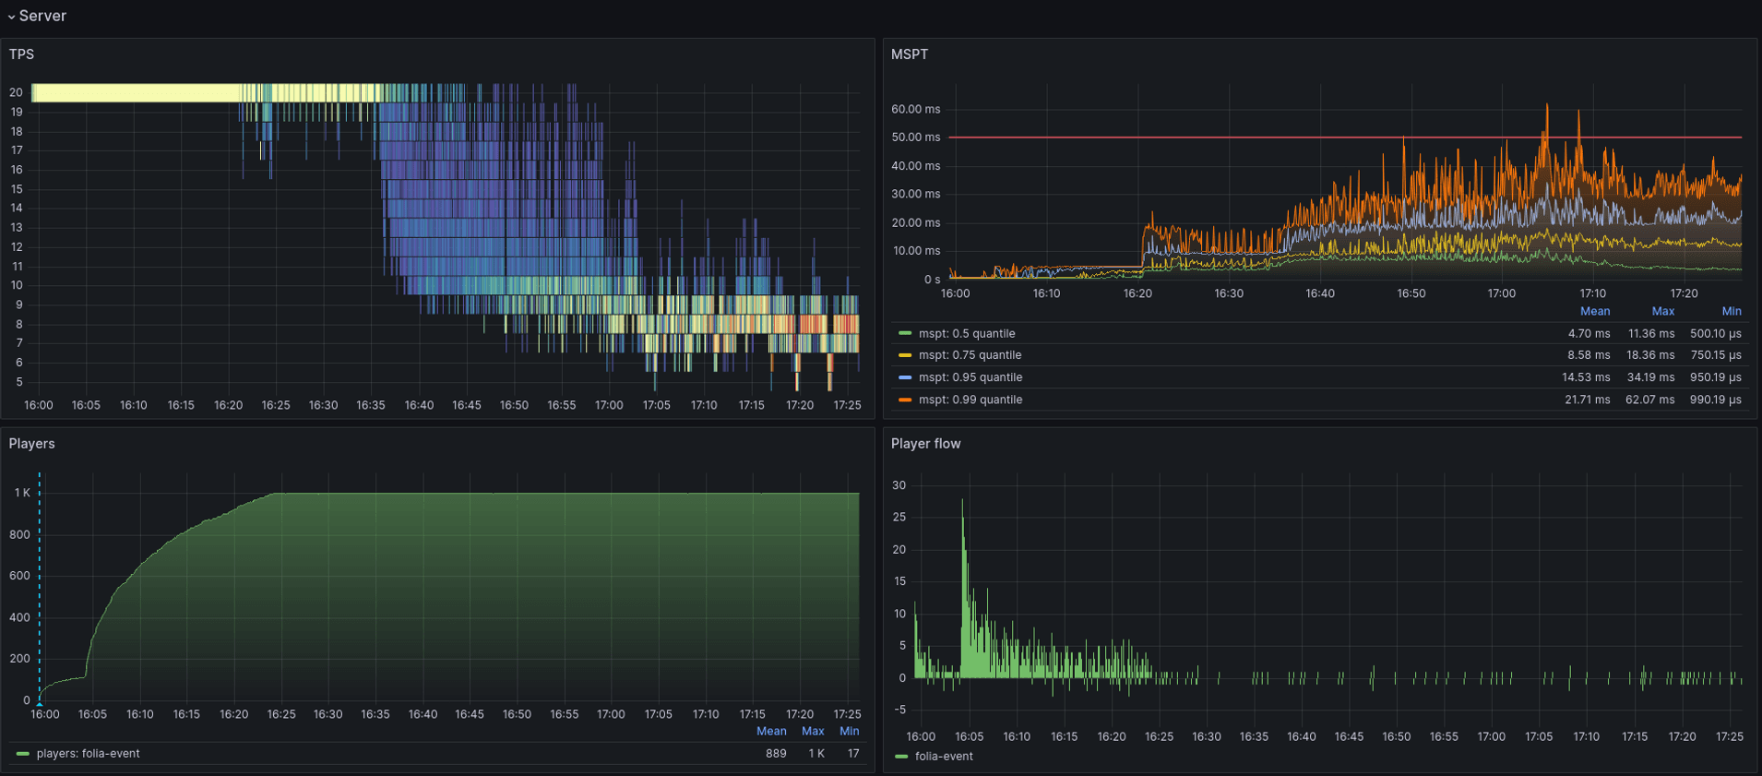This screenshot has height=776, width=1762.
Task: Click the orange swatch for mspt 0.99 quantile
Action: click(x=905, y=400)
